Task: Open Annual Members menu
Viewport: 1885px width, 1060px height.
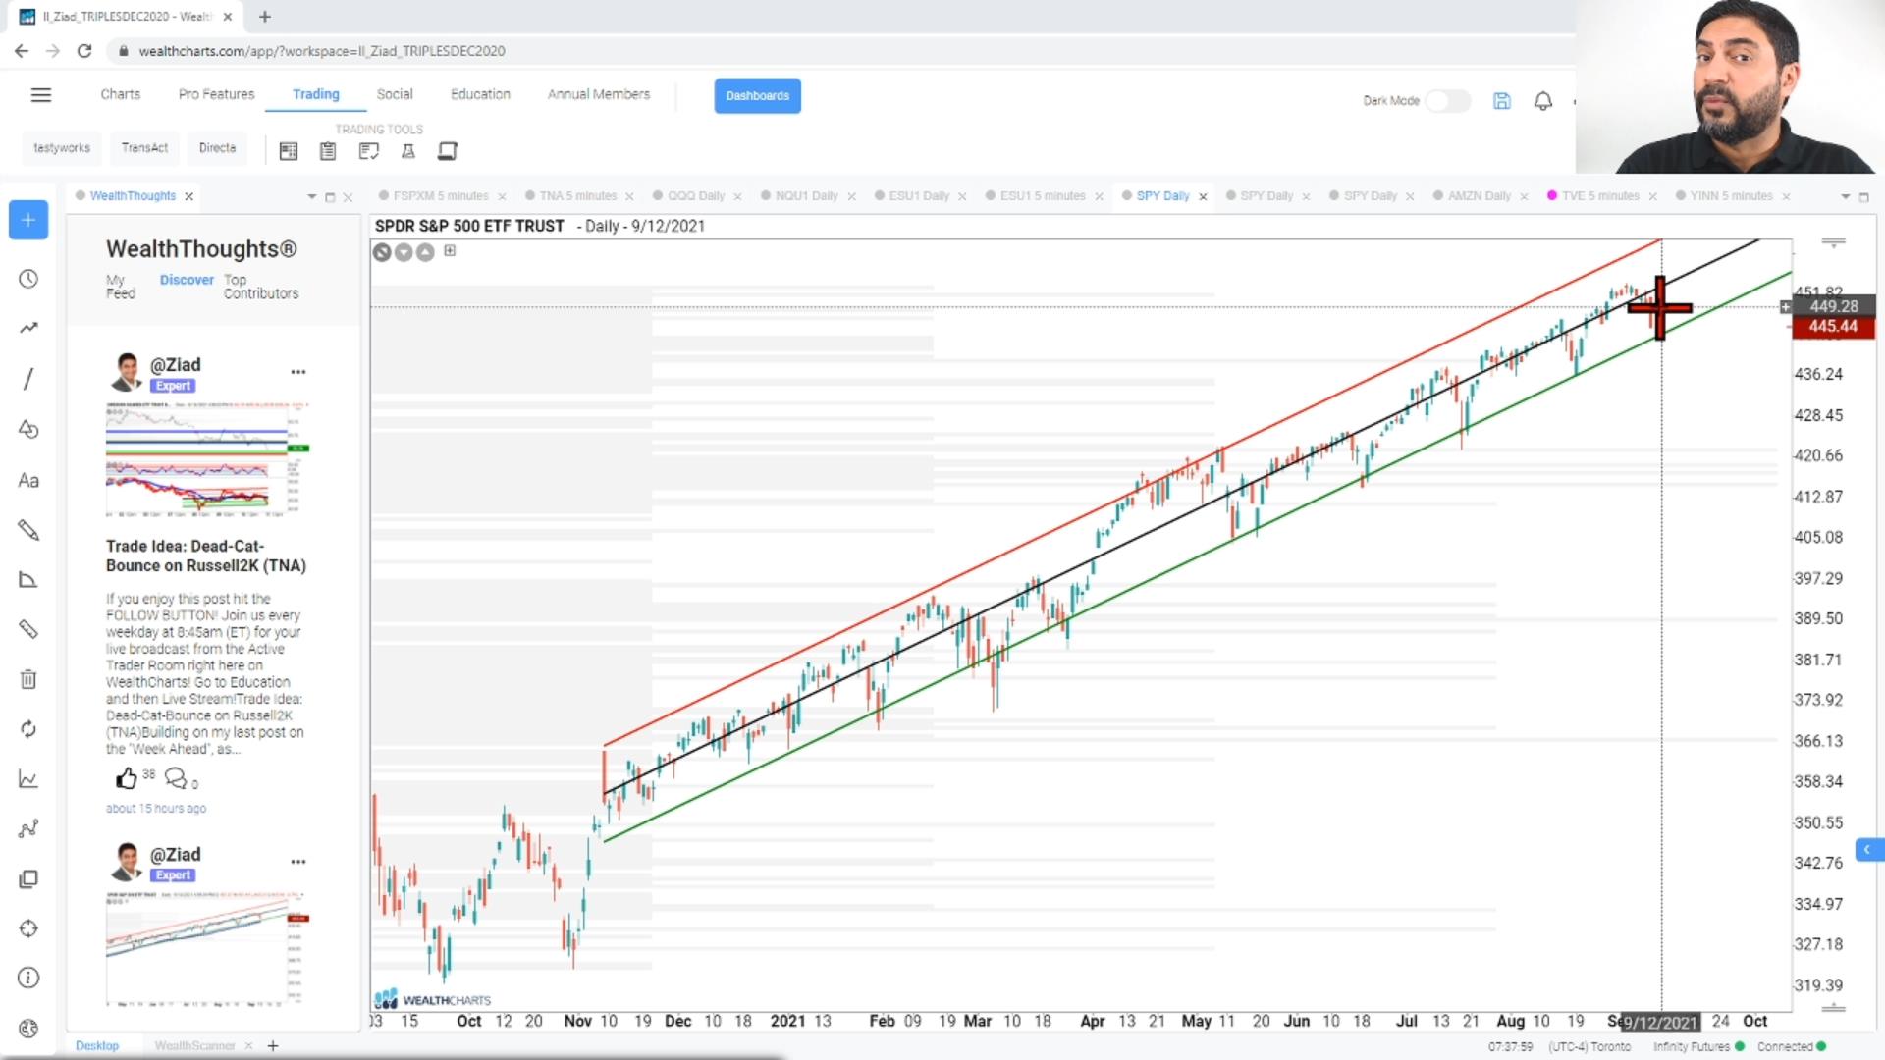Action: [x=599, y=94]
